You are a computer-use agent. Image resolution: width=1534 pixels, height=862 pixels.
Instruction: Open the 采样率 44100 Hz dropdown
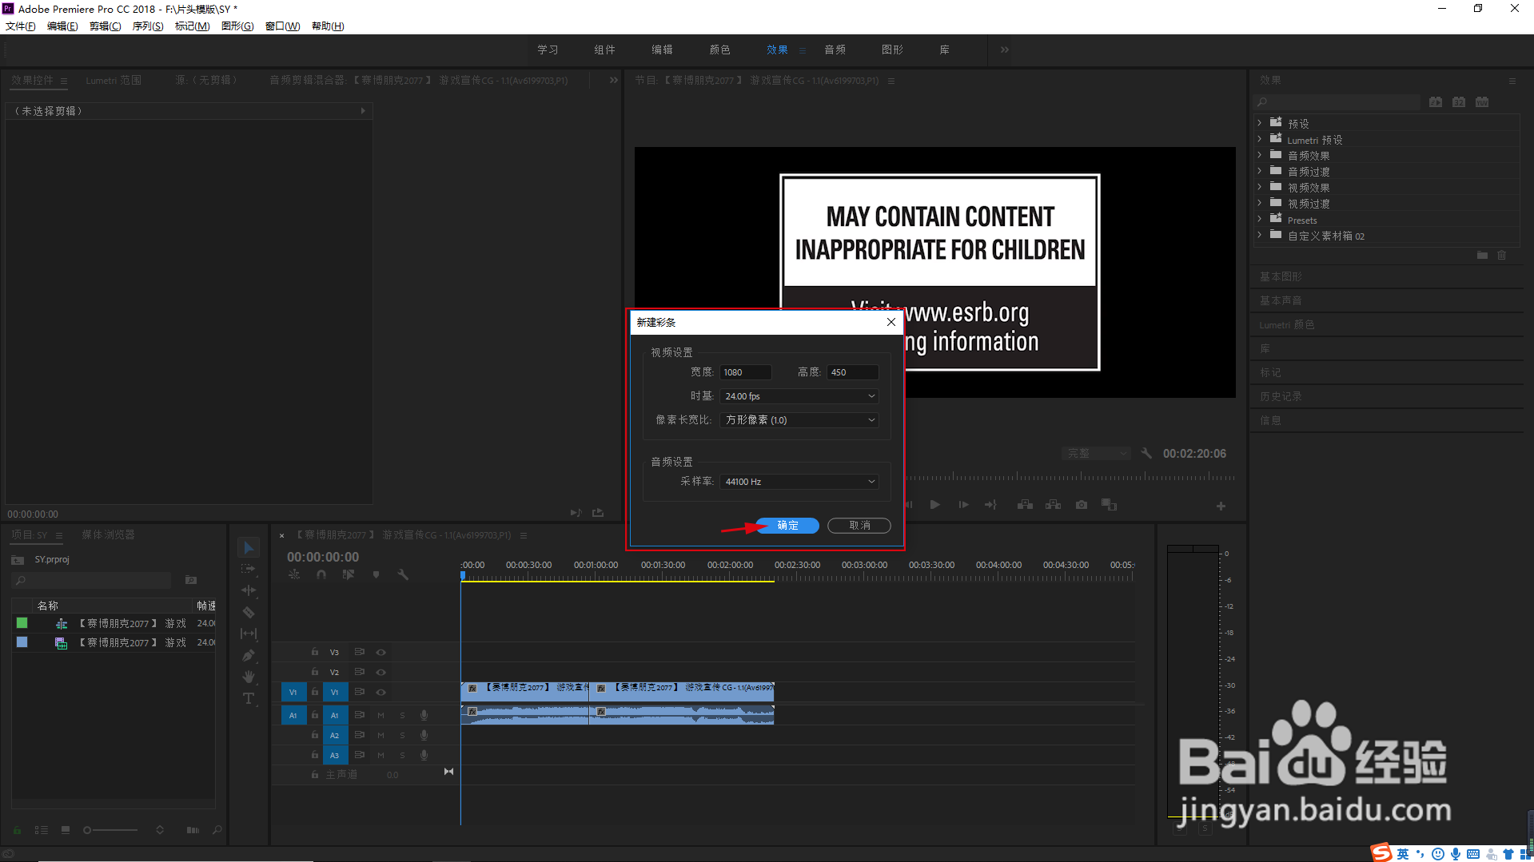coord(799,482)
